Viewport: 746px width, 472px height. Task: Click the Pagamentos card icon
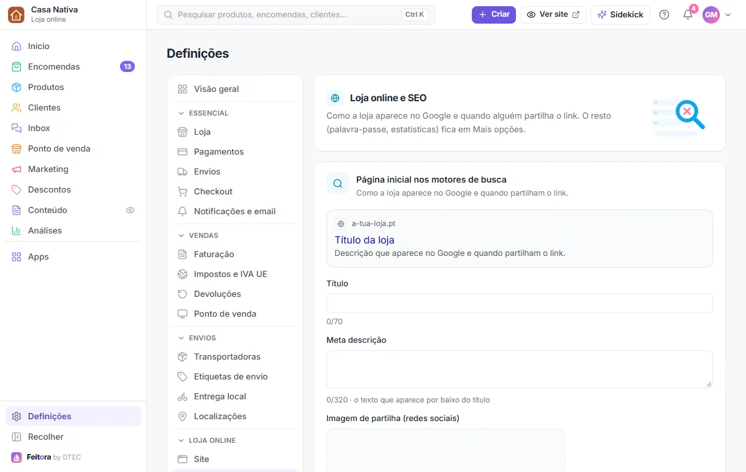[182, 152]
